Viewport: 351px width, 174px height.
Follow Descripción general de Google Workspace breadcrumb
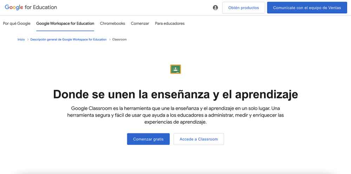[68, 40]
